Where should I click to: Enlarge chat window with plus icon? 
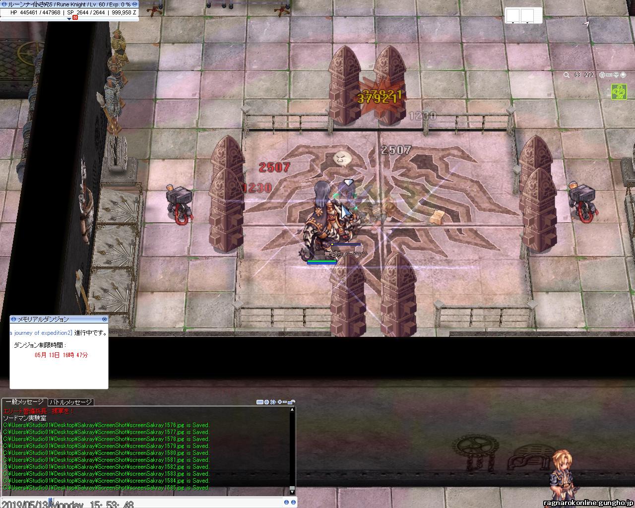tap(279, 402)
